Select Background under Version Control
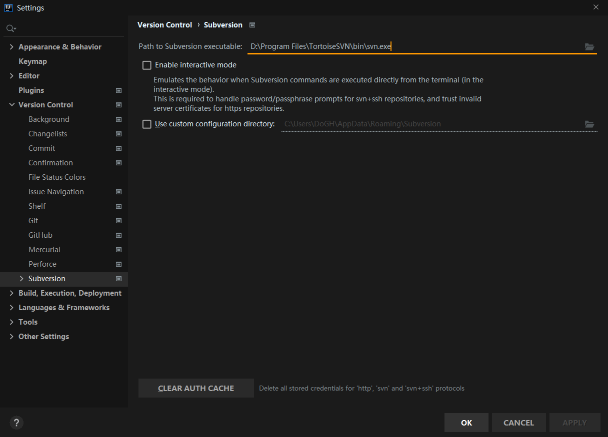The width and height of the screenshot is (608, 437). [49, 119]
